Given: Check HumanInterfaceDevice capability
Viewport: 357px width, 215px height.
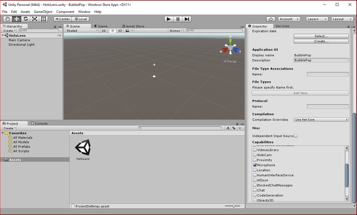Looking at the screenshot, I should click(255, 175).
